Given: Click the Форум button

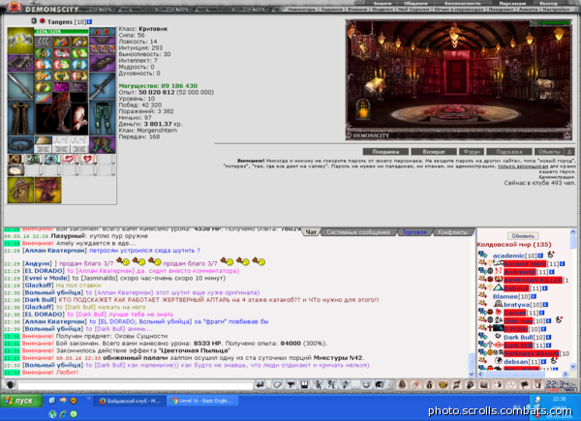Looking at the screenshot, I should [472, 151].
